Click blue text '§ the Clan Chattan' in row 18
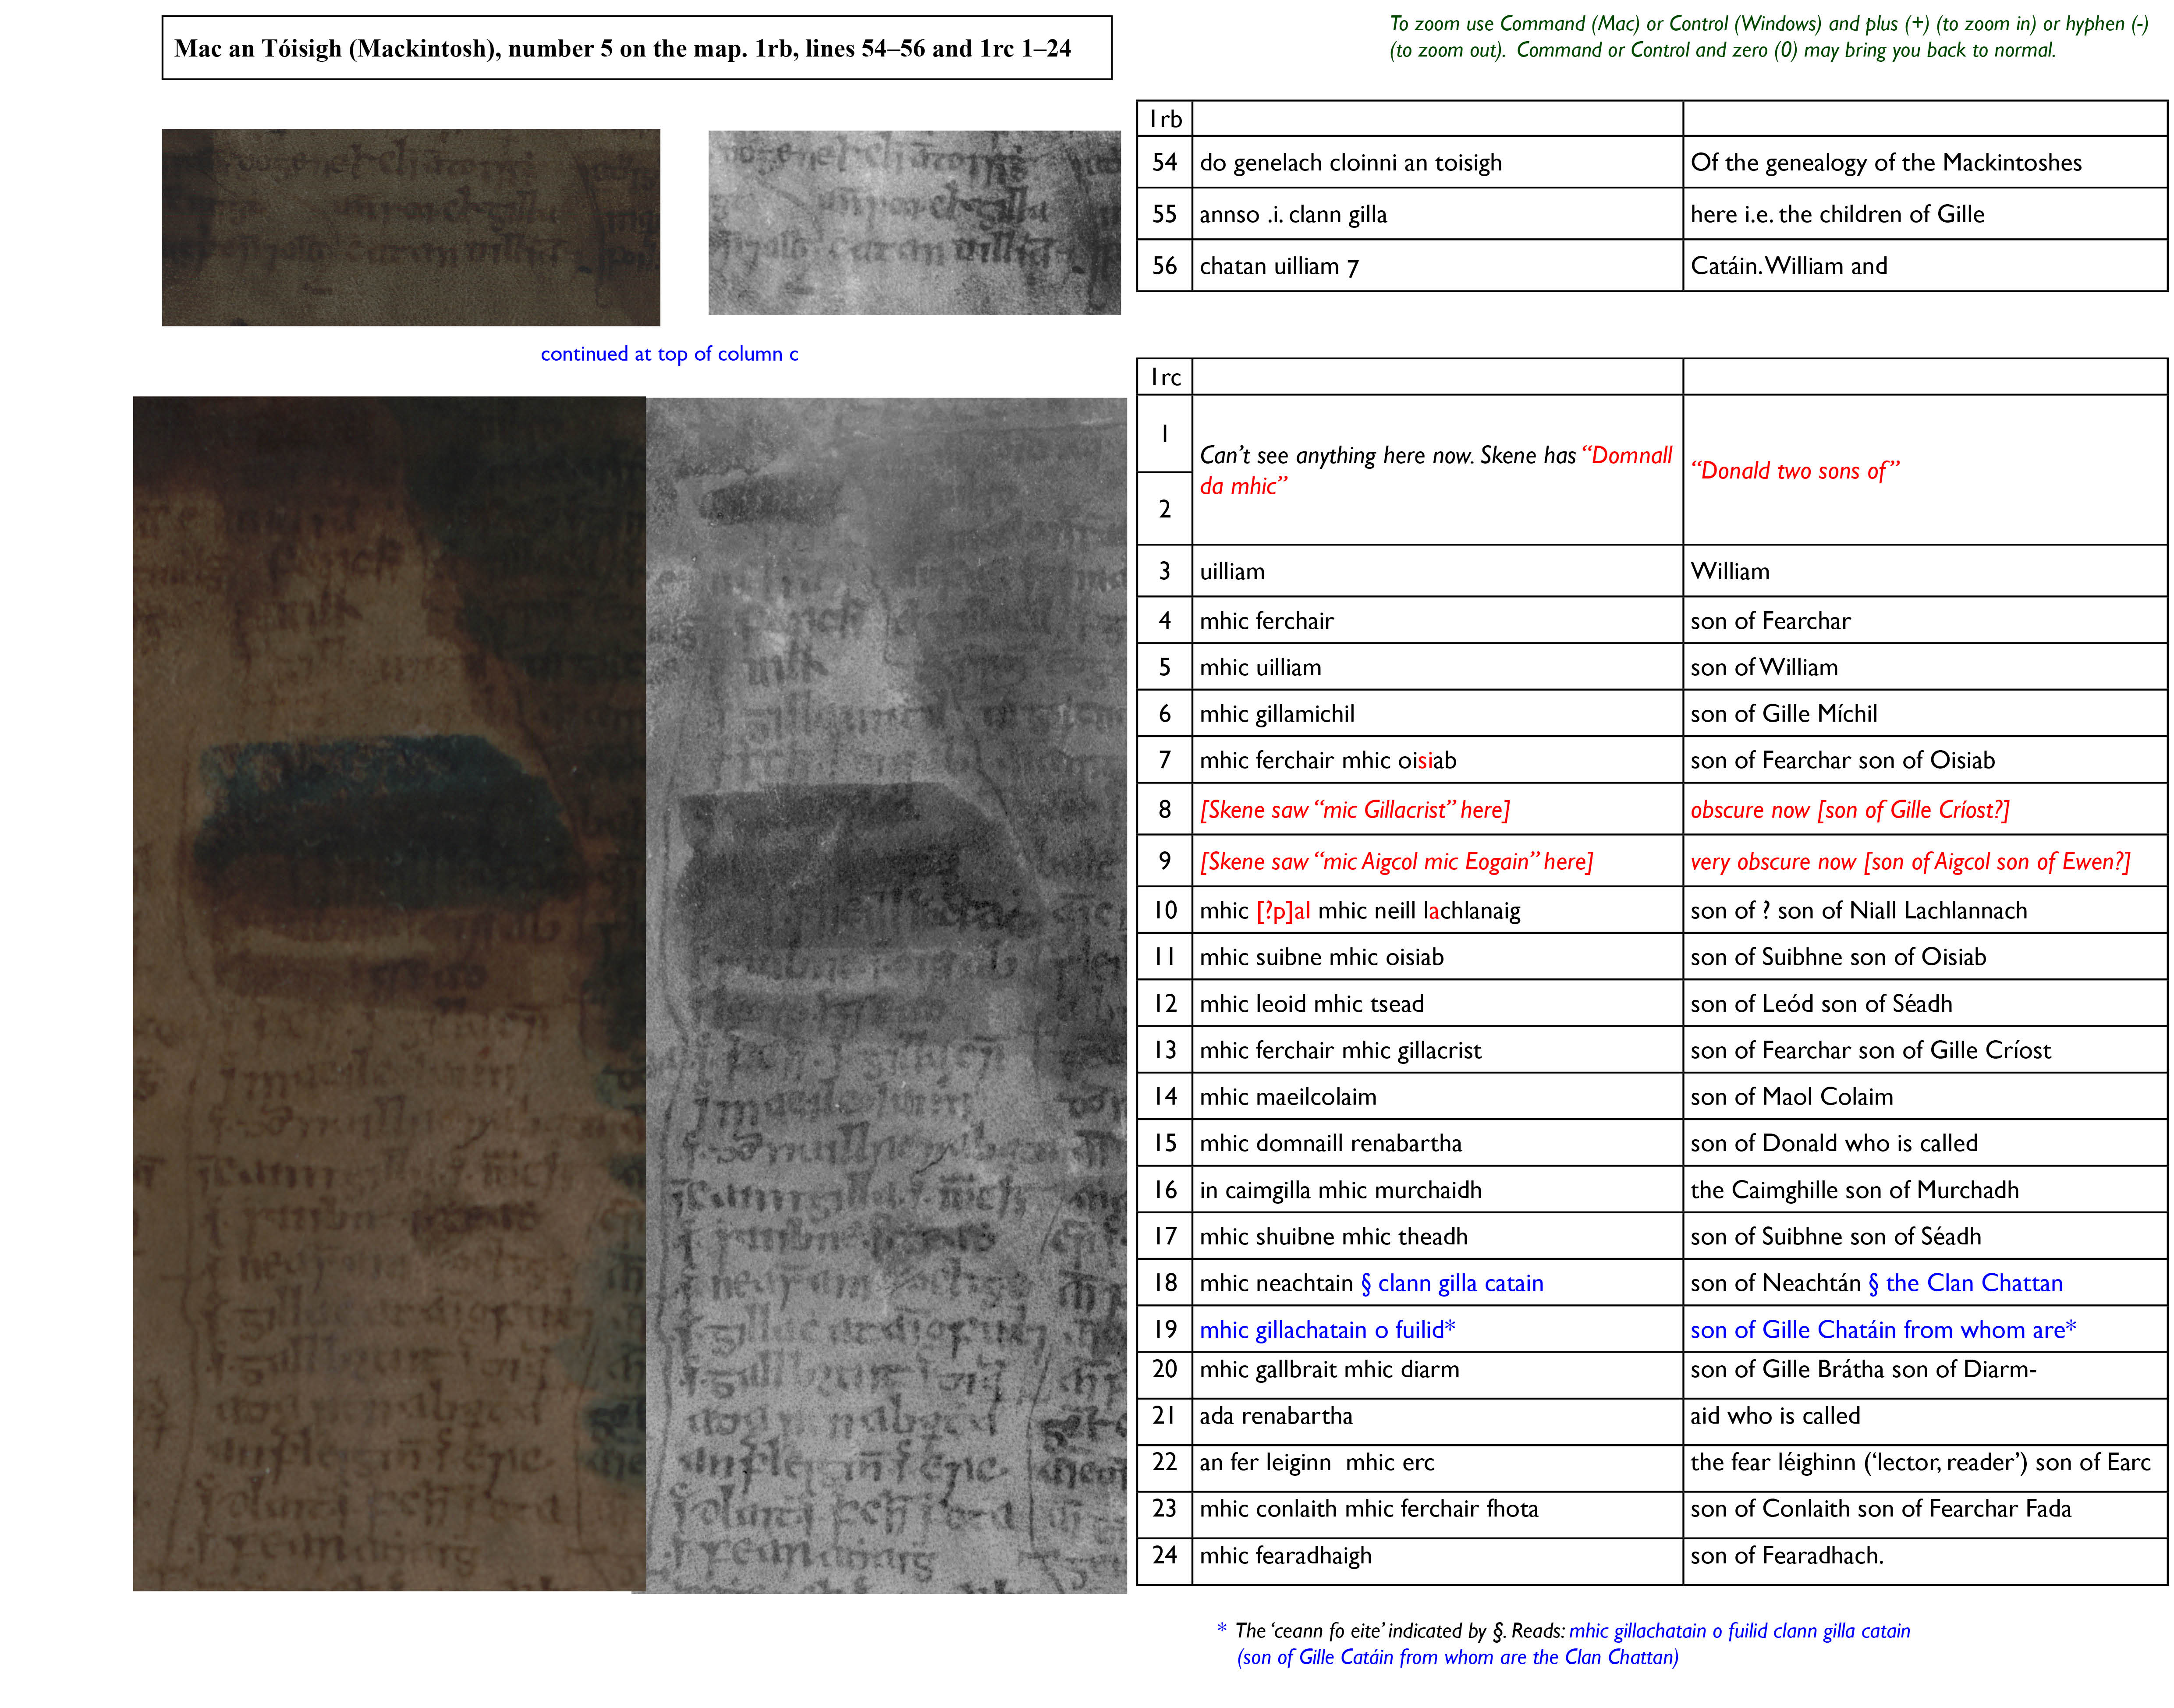Screen dimensions: 2174x1708 point(1965,1283)
